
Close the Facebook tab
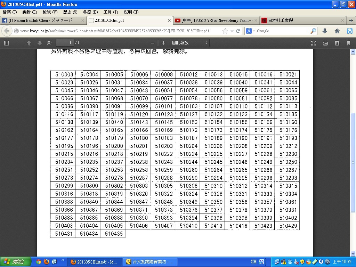coord(83,21)
